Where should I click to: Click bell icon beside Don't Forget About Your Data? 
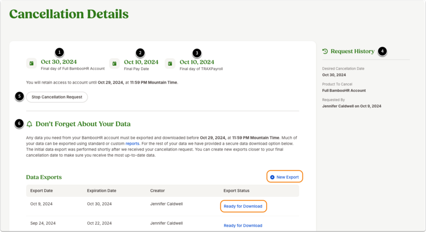[x=29, y=124]
